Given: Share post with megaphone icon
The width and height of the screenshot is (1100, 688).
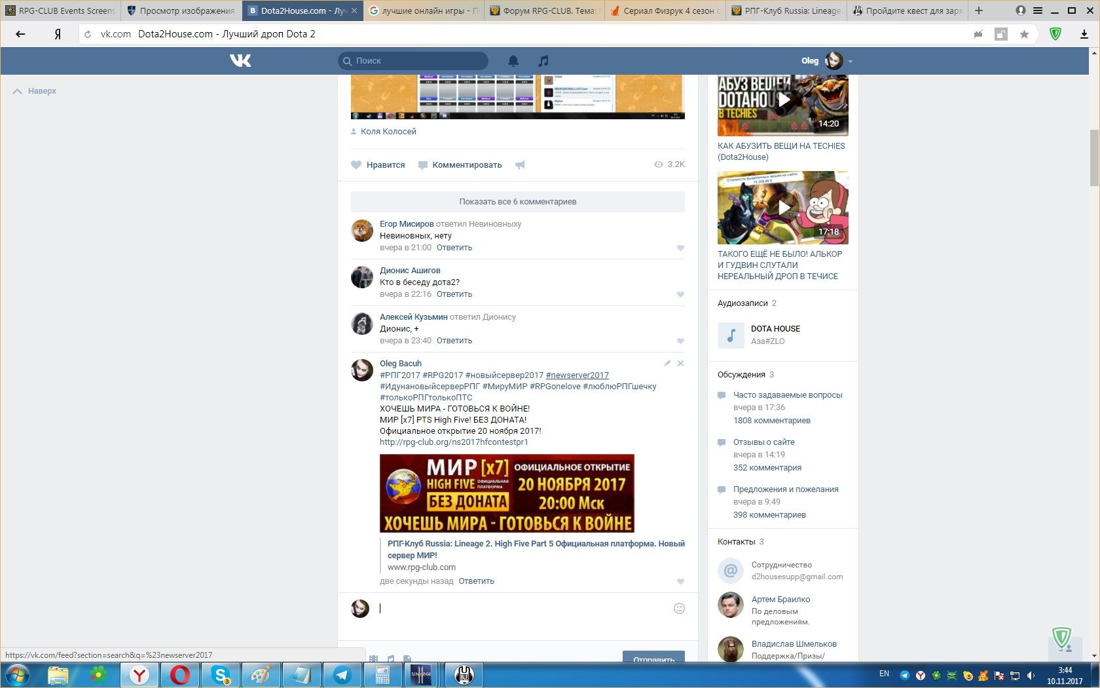Looking at the screenshot, I should pos(520,164).
